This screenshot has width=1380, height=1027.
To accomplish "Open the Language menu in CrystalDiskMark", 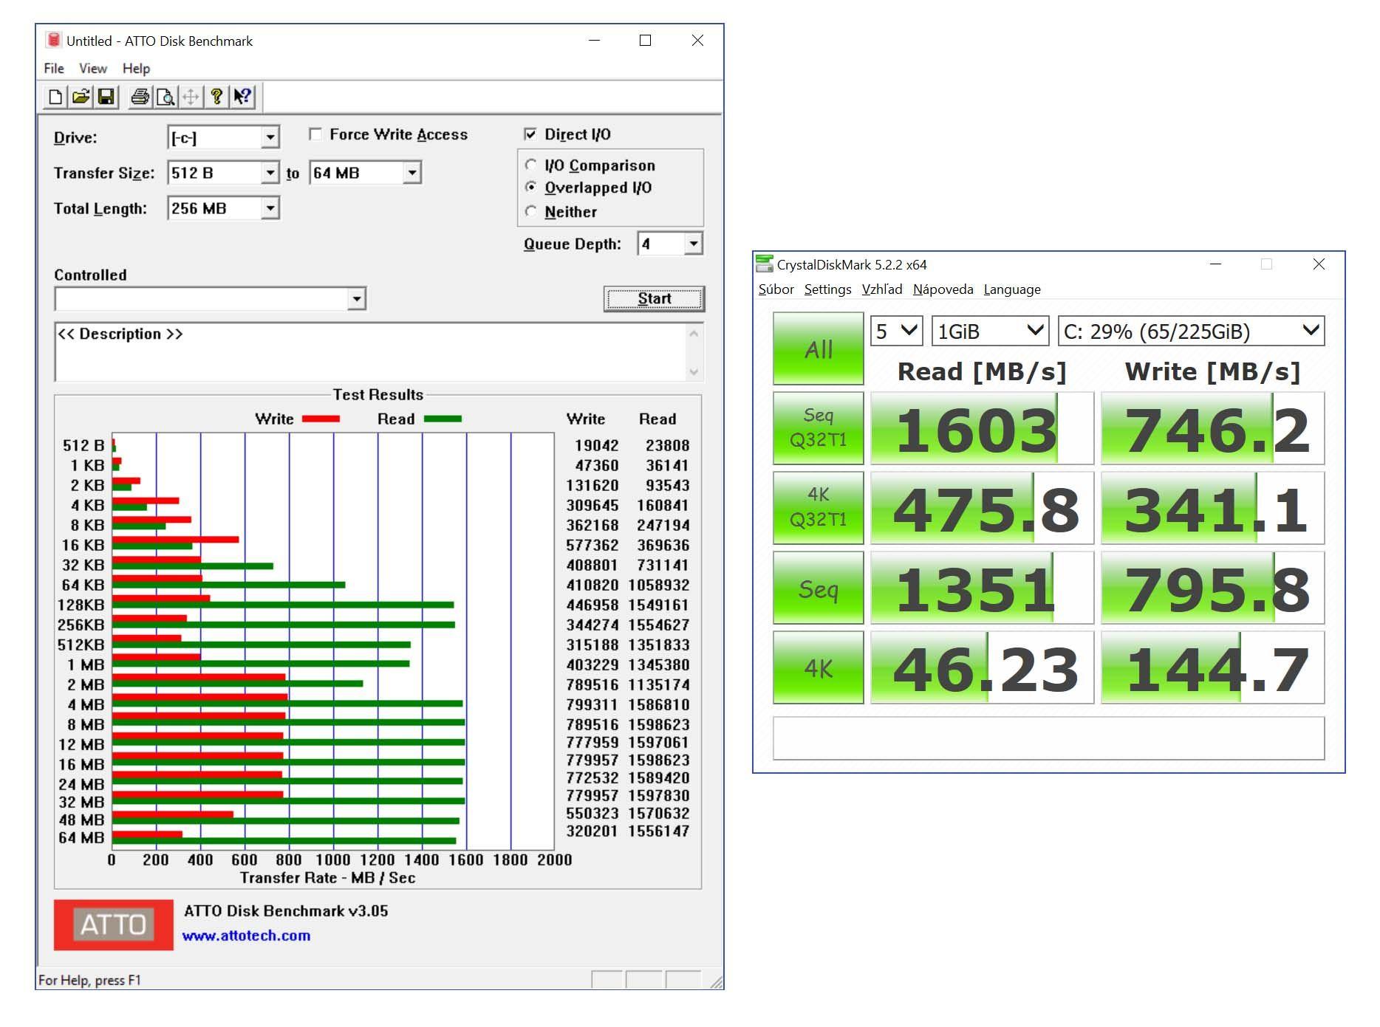I will click(x=1012, y=289).
